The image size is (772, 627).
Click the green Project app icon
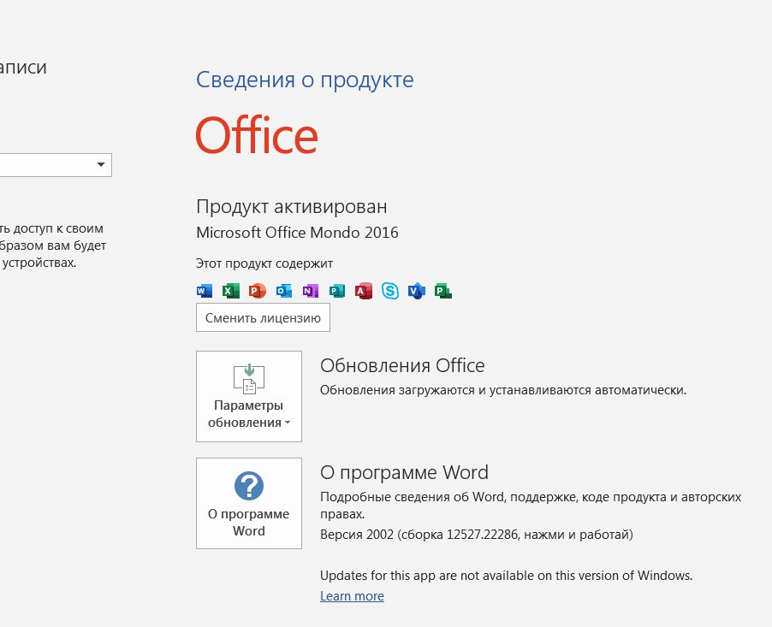pyautogui.click(x=443, y=291)
